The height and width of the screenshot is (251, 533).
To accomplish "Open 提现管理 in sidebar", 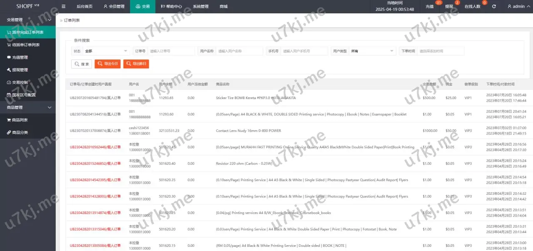I will pyautogui.click(x=20, y=70).
